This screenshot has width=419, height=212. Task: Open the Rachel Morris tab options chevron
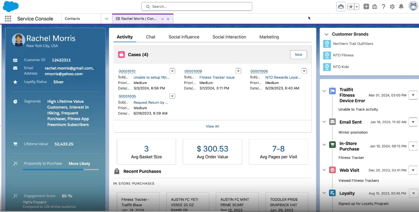click(162, 19)
